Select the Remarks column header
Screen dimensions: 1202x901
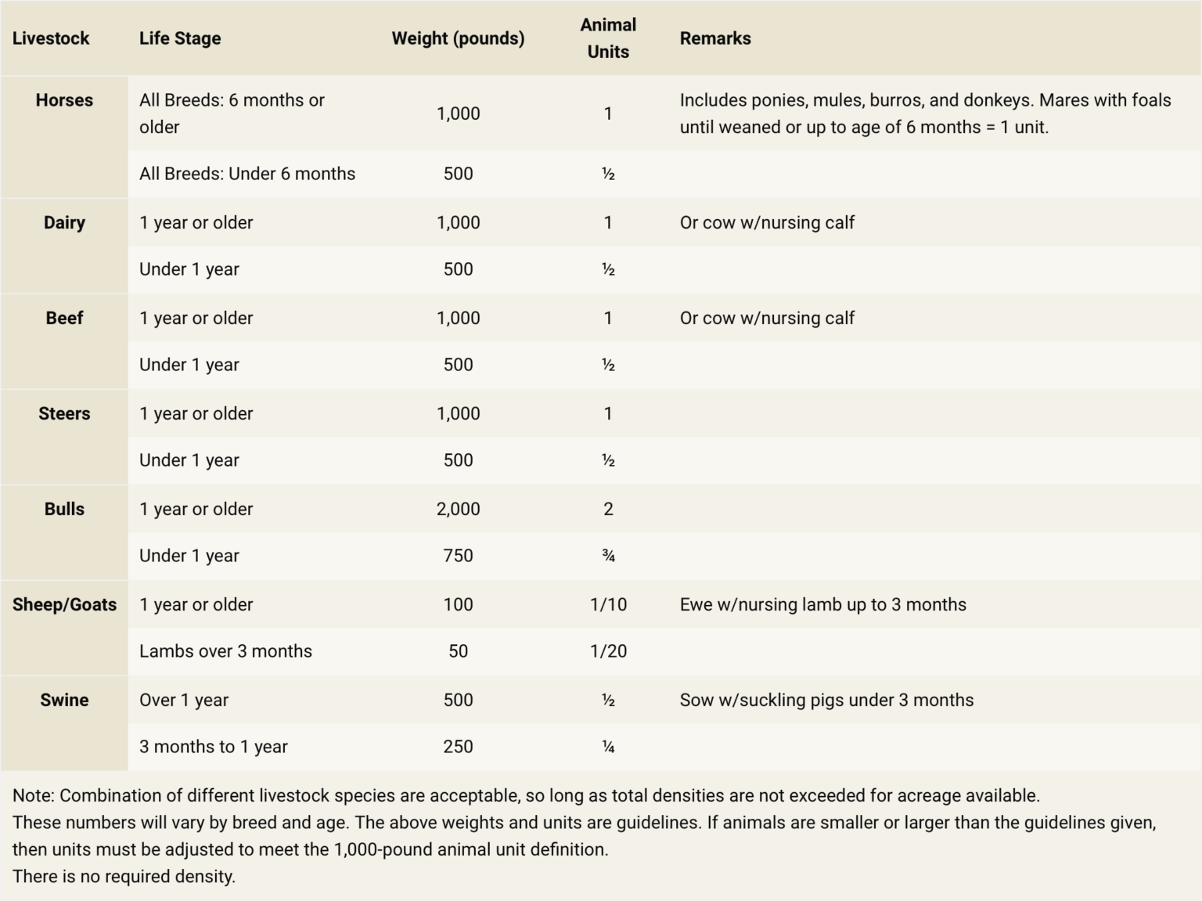(715, 38)
